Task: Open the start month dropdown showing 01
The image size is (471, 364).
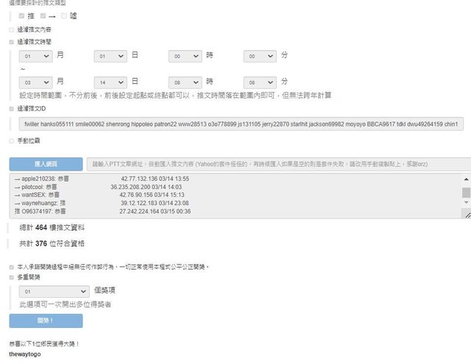Action: click(x=35, y=56)
